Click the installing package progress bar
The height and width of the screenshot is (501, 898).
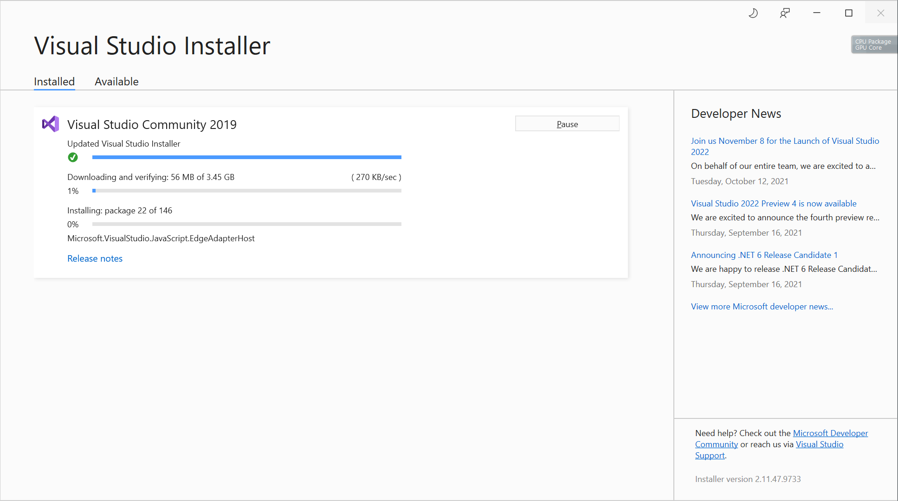pos(246,224)
